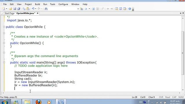Viewport: 185px width, 104px height.
Task: Save the file with the floppy disk icon
Action: tap(15, 9)
